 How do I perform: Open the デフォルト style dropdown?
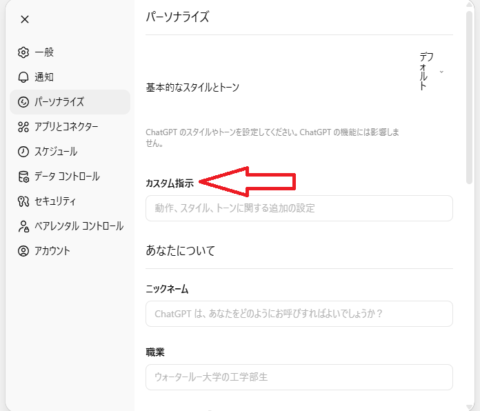click(431, 72)
